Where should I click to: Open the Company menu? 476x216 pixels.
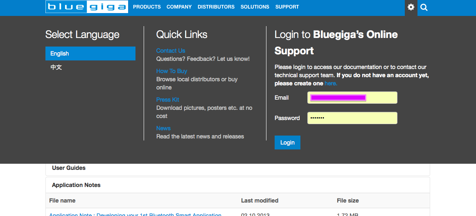coord(179,7)
